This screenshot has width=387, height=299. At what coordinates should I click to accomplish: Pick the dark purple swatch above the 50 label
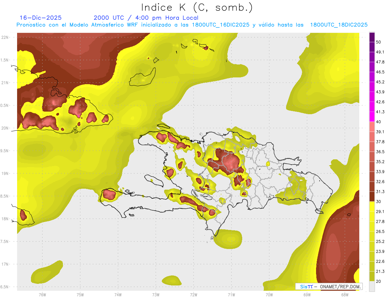click(x=372, y=37)
